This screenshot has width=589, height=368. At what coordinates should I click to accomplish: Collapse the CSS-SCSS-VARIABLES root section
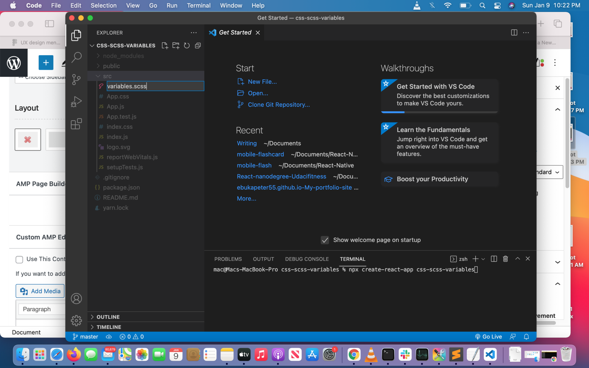(126, 45)
